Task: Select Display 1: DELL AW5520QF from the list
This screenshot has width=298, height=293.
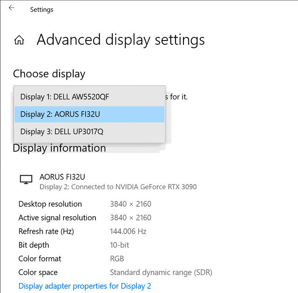Action: (x=65, y=97)
